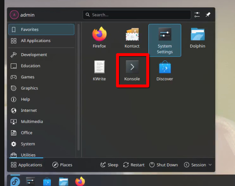Show All Applications

tap(41, 41)
